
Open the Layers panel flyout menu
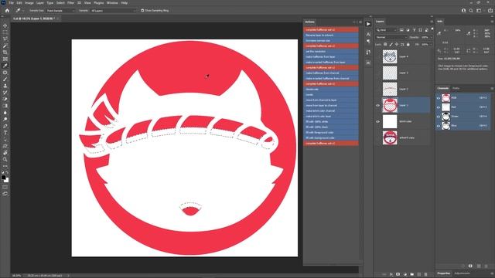pyautogui.click(x=432, y=22)
